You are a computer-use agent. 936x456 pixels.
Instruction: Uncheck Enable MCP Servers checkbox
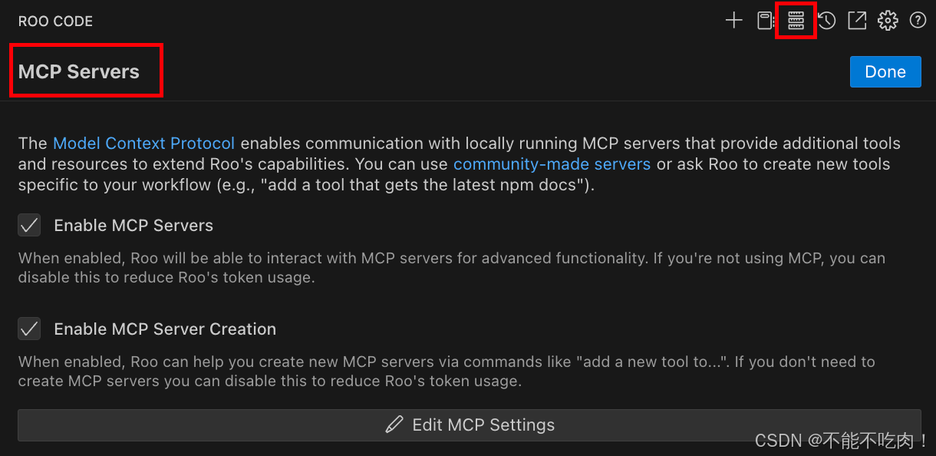(x=29, y=226)
